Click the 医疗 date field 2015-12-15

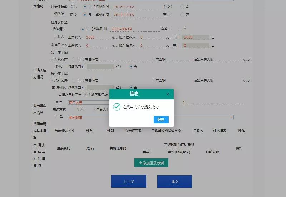click(x=137, y=15)
